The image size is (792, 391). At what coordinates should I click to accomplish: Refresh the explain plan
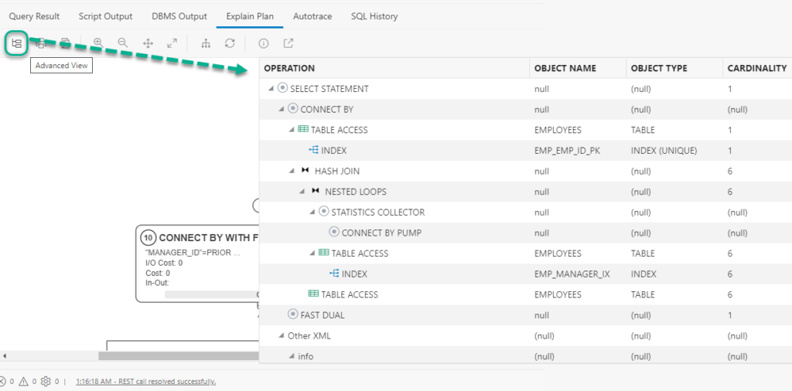pyautogui.click(x=230, y=43)
